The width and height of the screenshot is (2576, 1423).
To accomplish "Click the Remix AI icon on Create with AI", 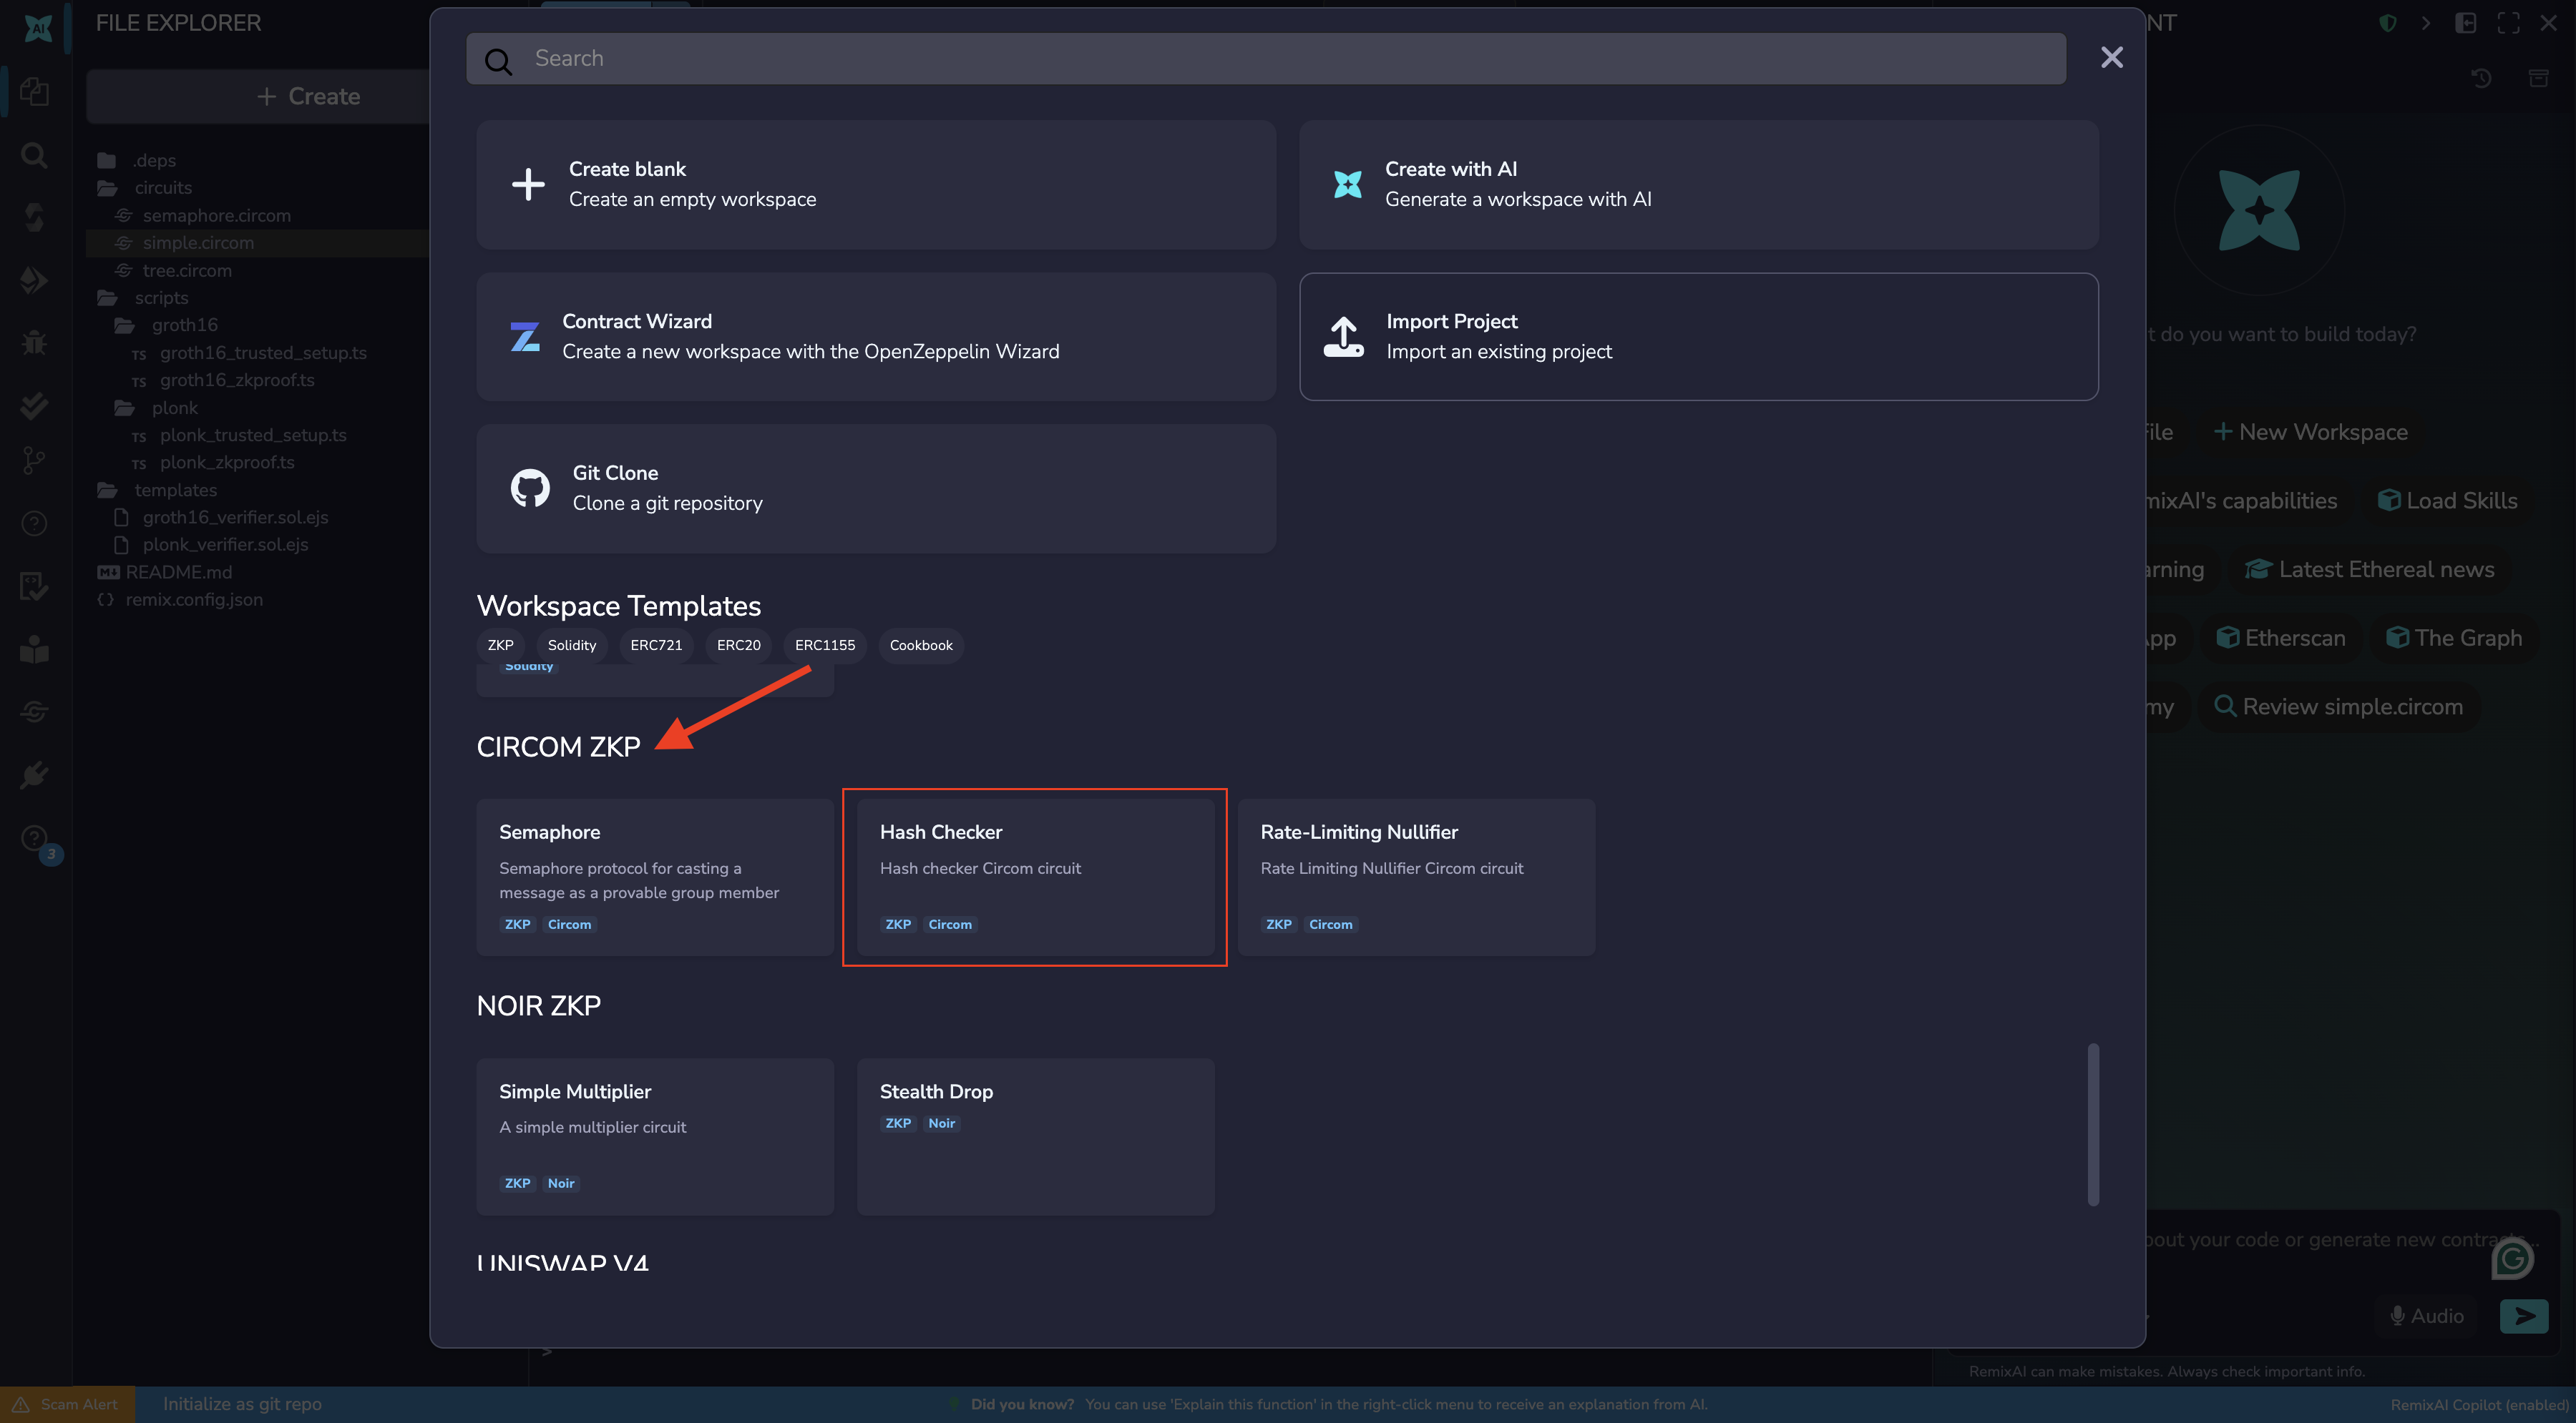I will click(1348, 184).
